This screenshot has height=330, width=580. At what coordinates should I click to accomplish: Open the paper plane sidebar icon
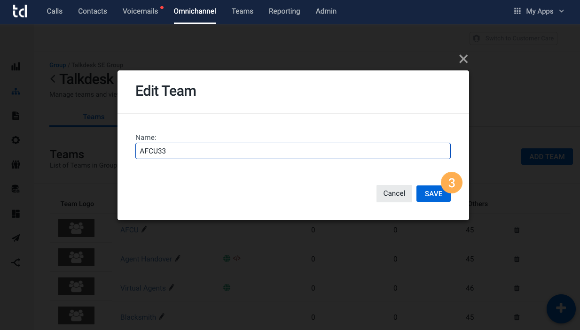pyautogui.click(x=16, y=238)
